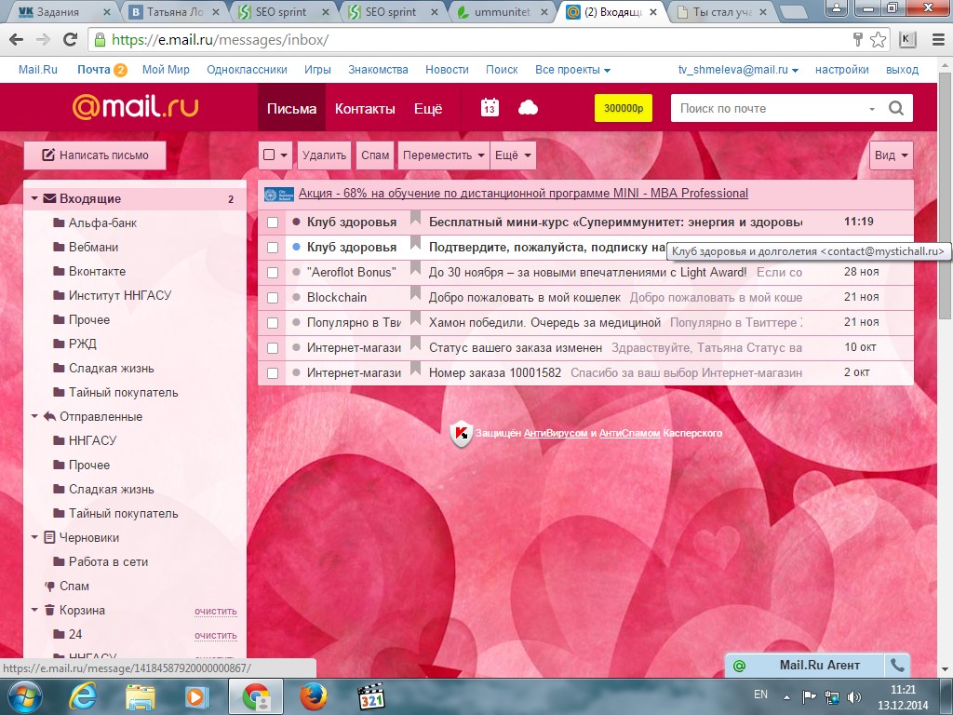Open the Вид view dropdown

(891, 155)
